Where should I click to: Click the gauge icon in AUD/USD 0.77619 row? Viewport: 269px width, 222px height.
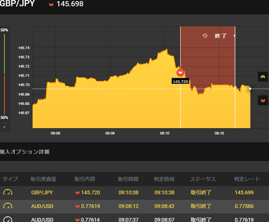[8, 206]
